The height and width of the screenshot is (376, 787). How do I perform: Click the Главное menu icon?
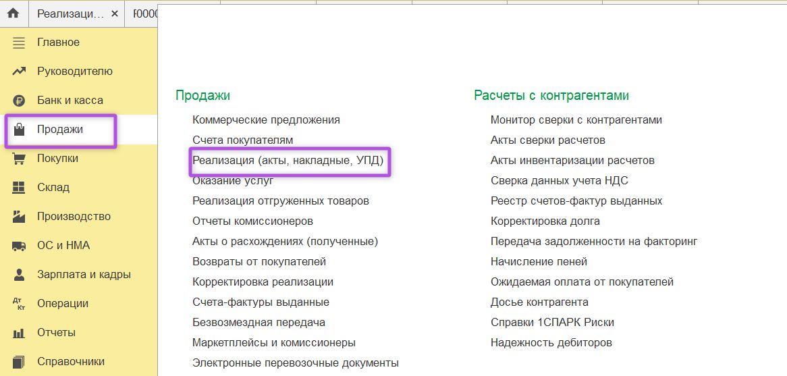click(x=19, y=43)
